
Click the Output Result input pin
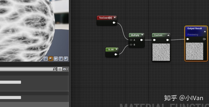[x=188, y=39]
